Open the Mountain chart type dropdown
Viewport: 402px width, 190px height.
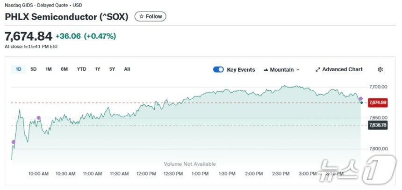281,69
